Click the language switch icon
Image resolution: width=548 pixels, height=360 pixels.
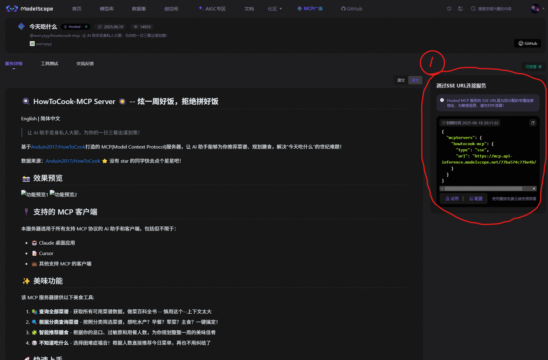[460, 9]
